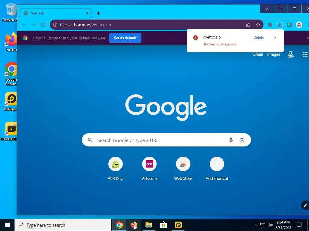Screen dimensions: 309x231
Task: Open the Google apps grid
Action: pyautogui.click(x=305, y=54)
